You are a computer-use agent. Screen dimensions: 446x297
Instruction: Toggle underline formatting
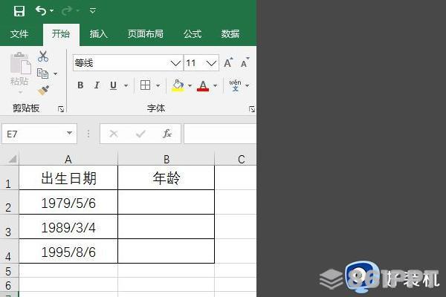(113, 85)
